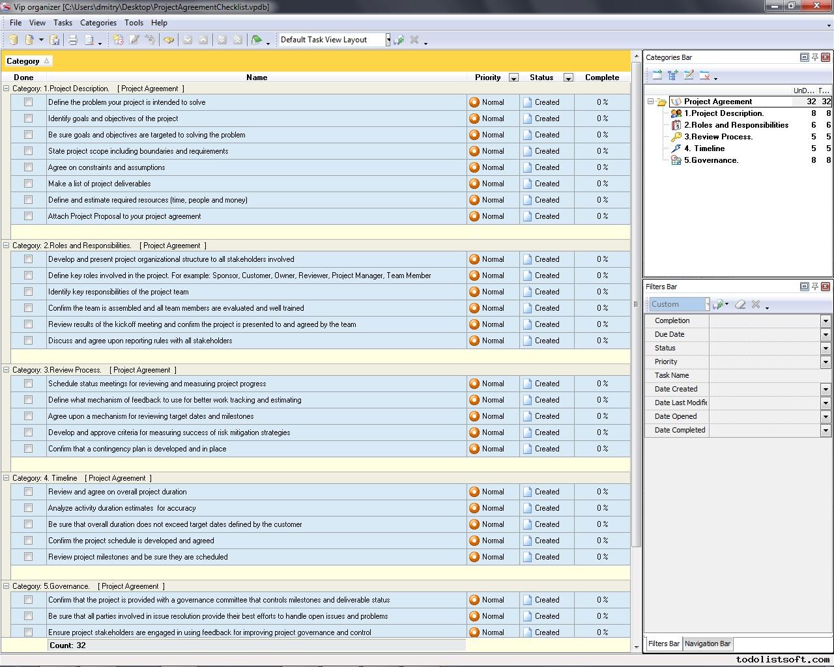Switch to the Navigation Bar tab
Image resolution: width=834 pixels, height=667 pixels.
coord(707,644)
